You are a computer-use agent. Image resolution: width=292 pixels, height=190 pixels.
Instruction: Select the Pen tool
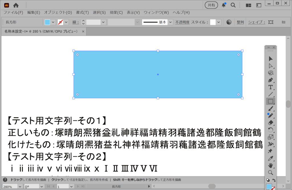[270, 80]
